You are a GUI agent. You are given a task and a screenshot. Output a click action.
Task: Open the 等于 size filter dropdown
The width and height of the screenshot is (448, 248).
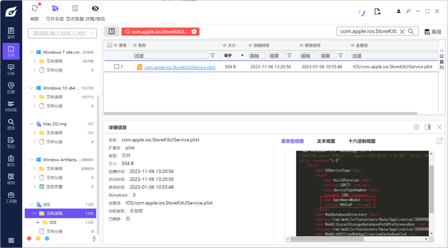(234, 56)
